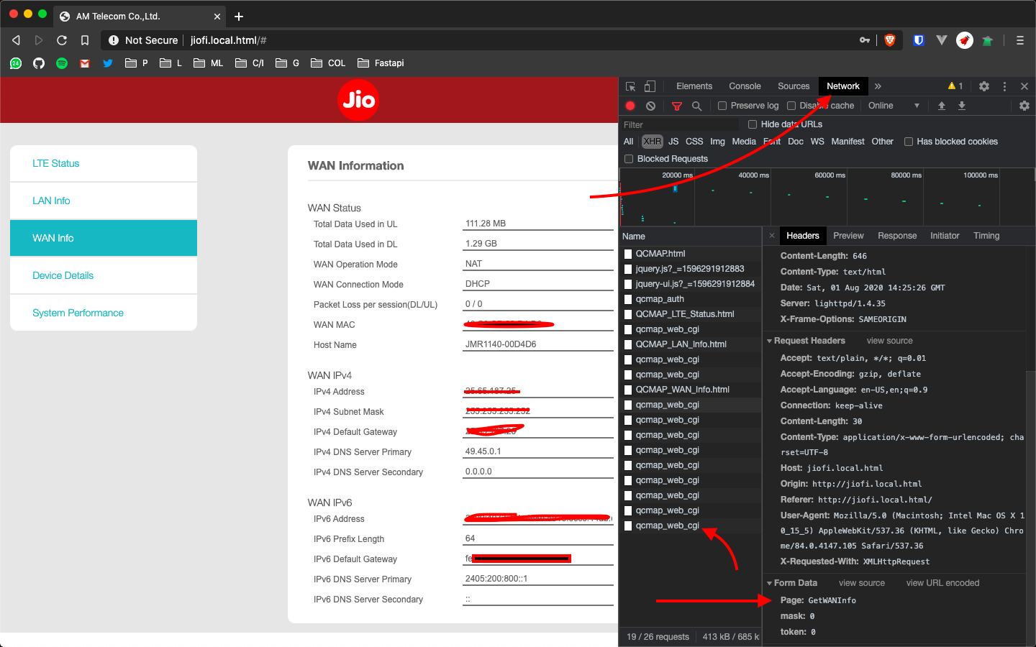1036x647 pixels.
Task: Select the JS filter type
Action: tap(673, 142)
